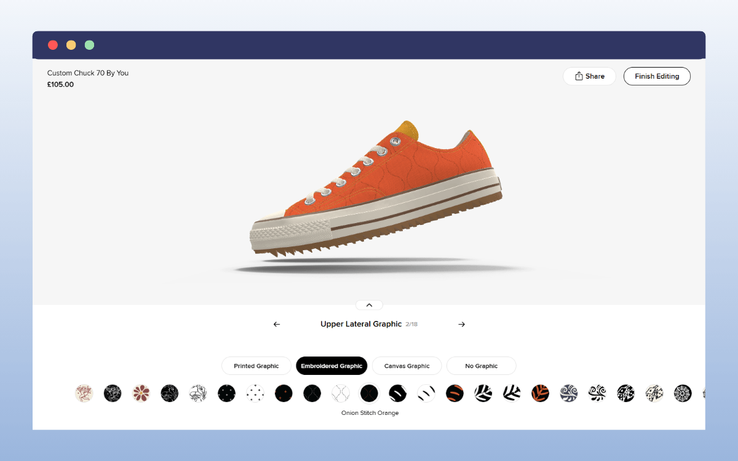Collapse the graphics panel using the up chevron
The height and width of the screenshot is (461, 738).
(x=369, y=304)
